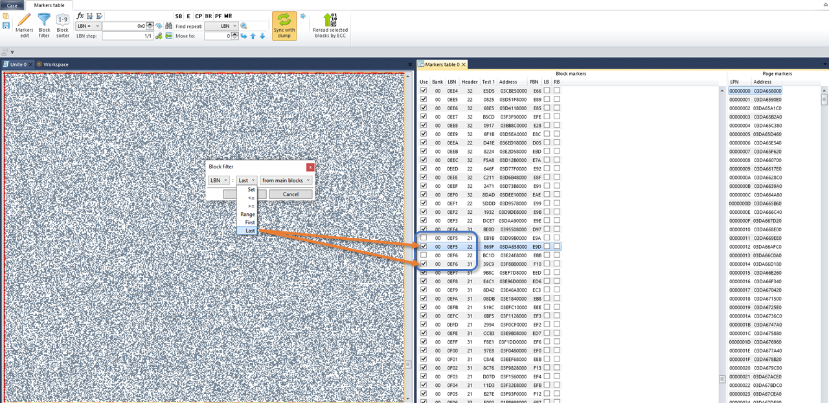Toggle RB checkbox in LBN 0EF9 row
Viewport: 829px width, 405px height.
(x=557, y=290)
